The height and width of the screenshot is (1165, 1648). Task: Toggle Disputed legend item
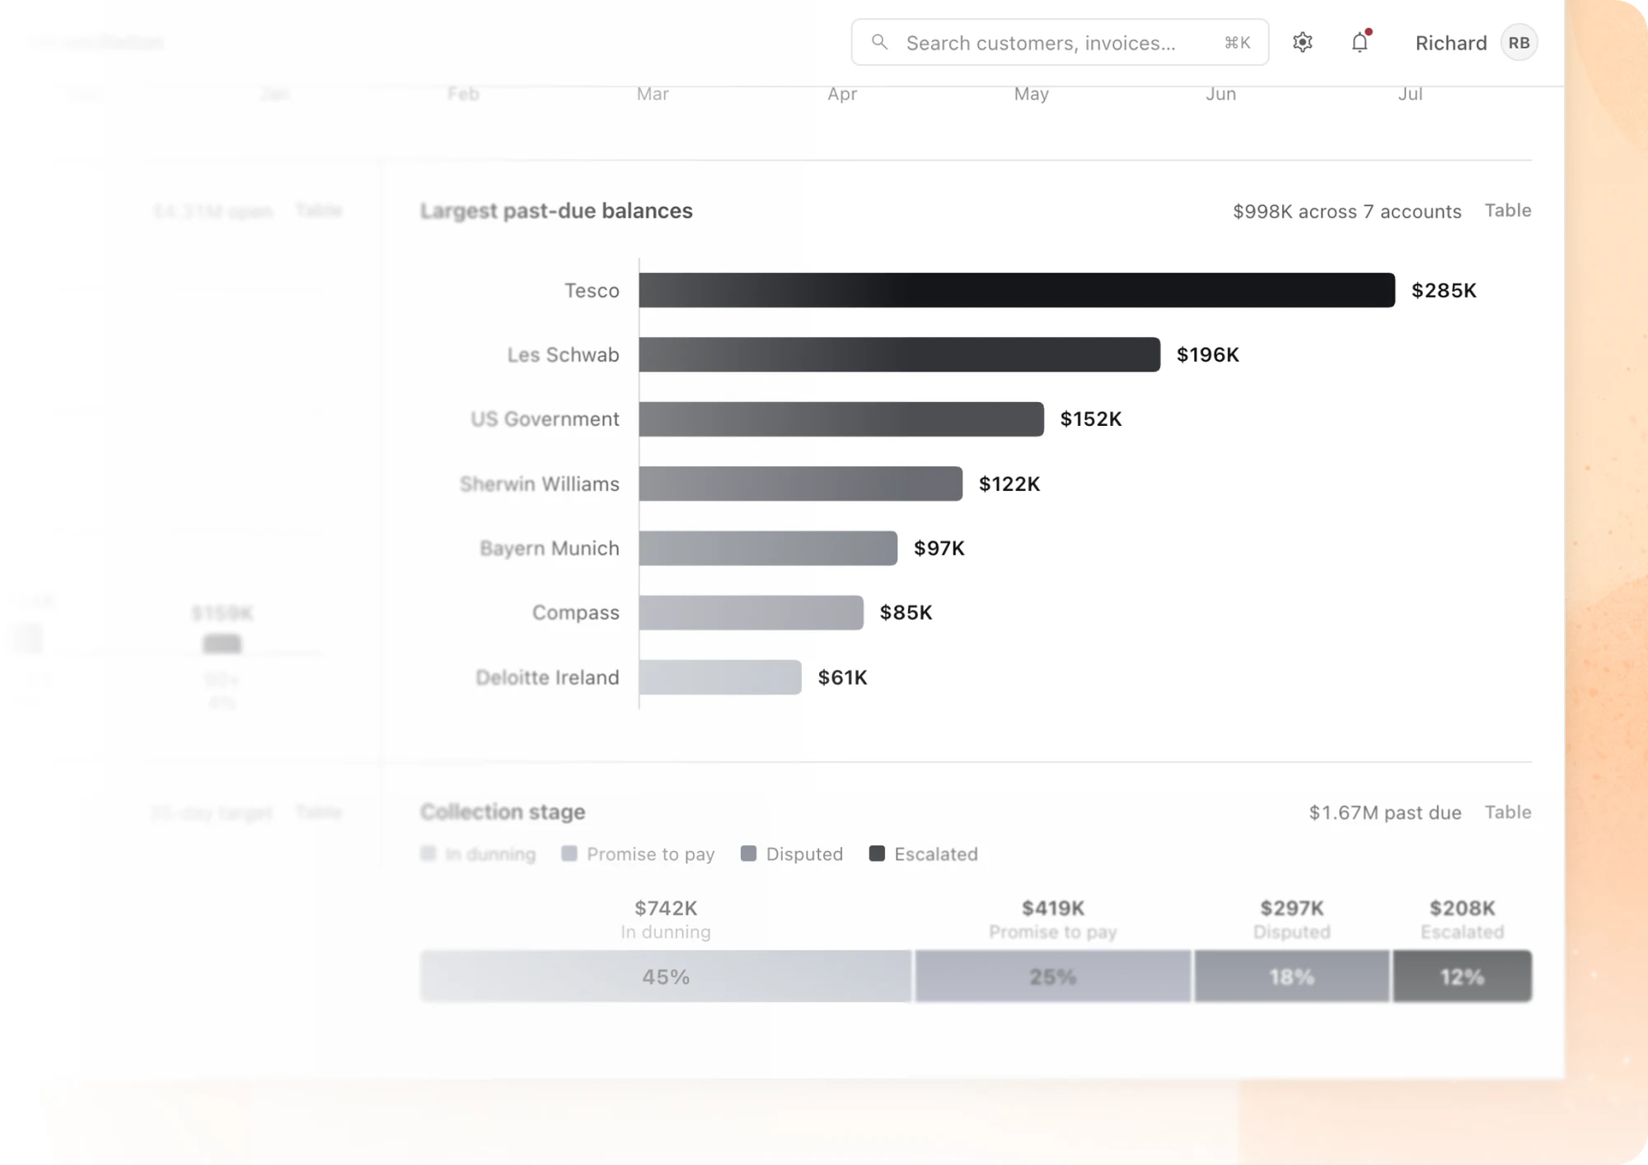coord(792,854)
